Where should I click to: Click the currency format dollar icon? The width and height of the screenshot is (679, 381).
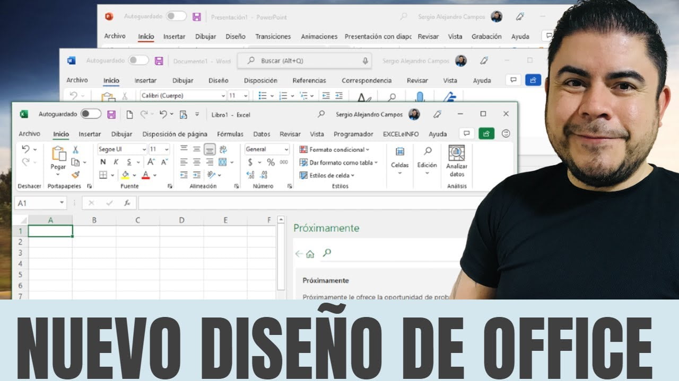[250, 162]
